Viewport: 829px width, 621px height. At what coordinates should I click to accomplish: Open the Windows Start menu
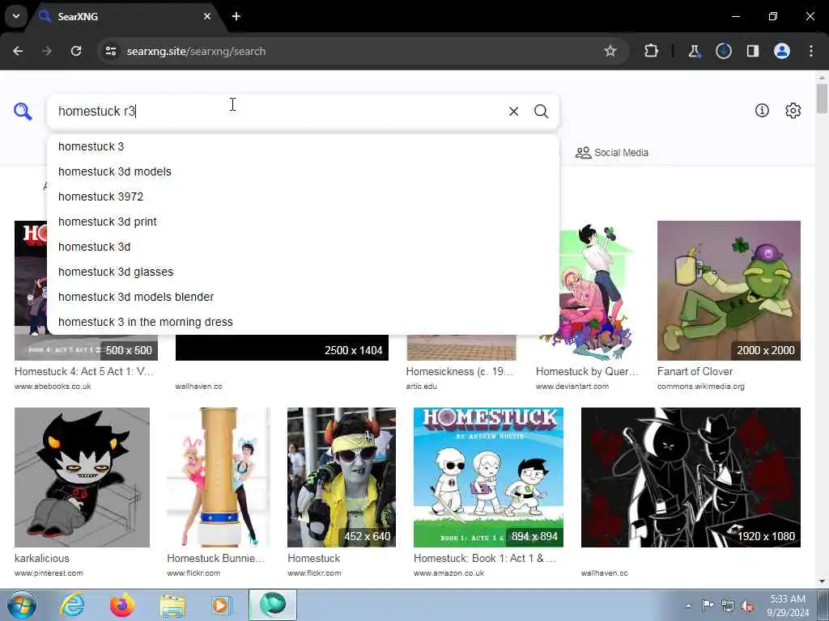point(21,605)
